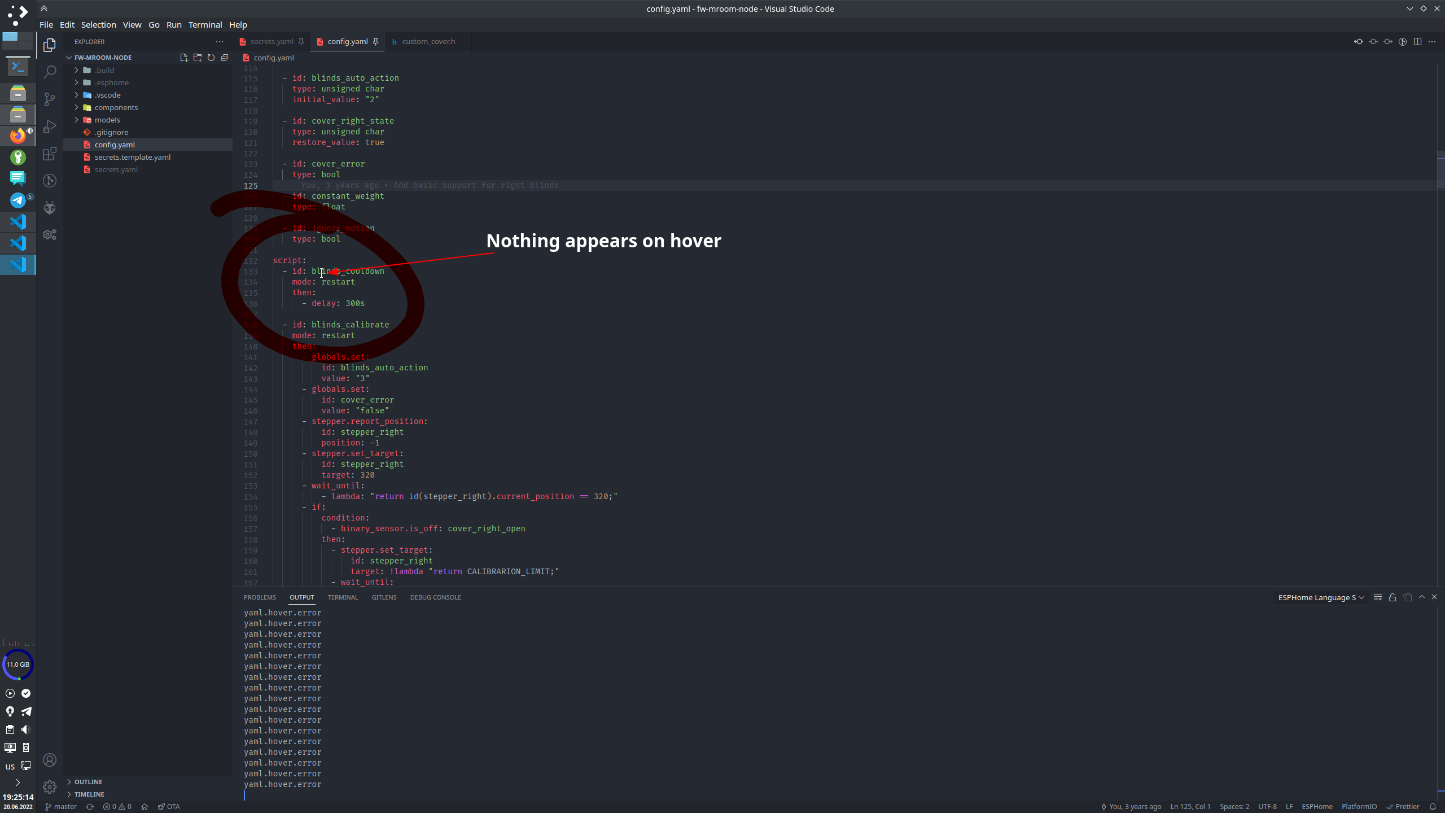Click UTF-8 encoding in status bar
The width and height of the screenshot is (1445, 813).
click(x=1267, y=806)
